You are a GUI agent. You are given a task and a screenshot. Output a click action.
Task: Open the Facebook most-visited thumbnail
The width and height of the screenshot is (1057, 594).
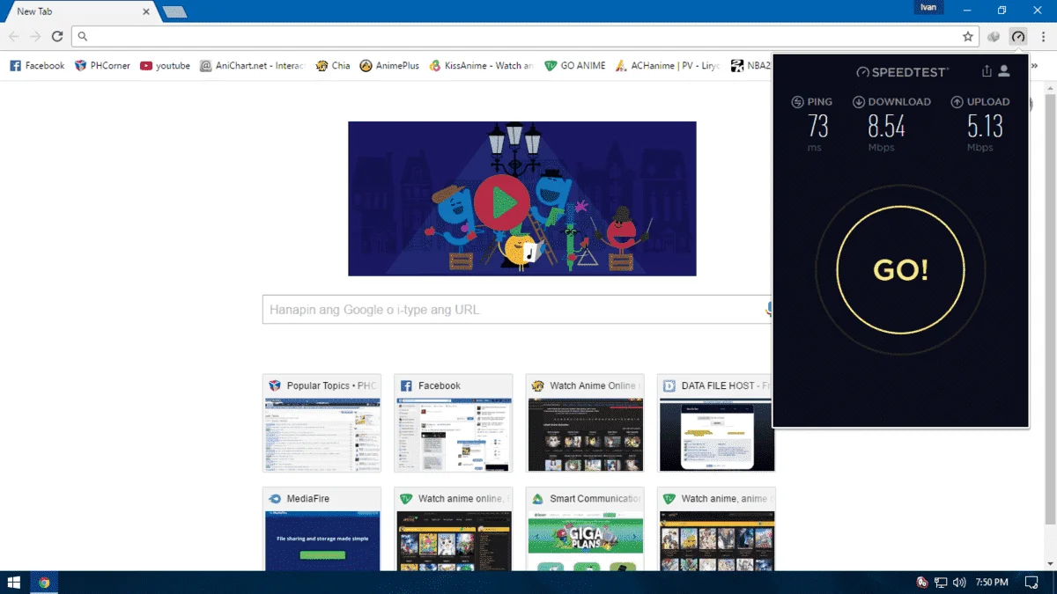click(x=454, y=423)
